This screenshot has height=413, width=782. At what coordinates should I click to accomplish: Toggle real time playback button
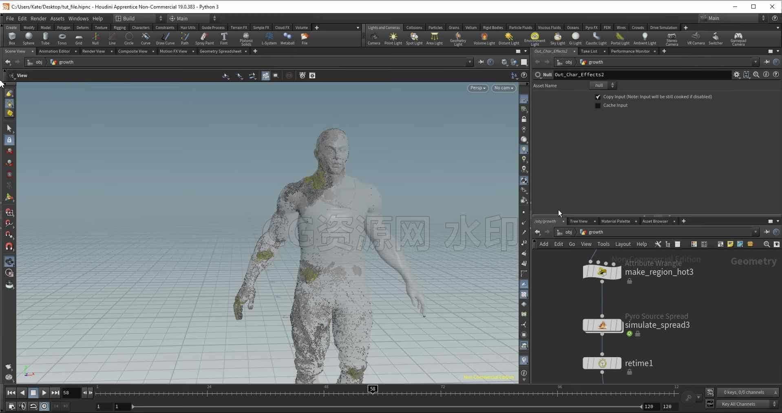pyautogui.click(x=44, y=406)
